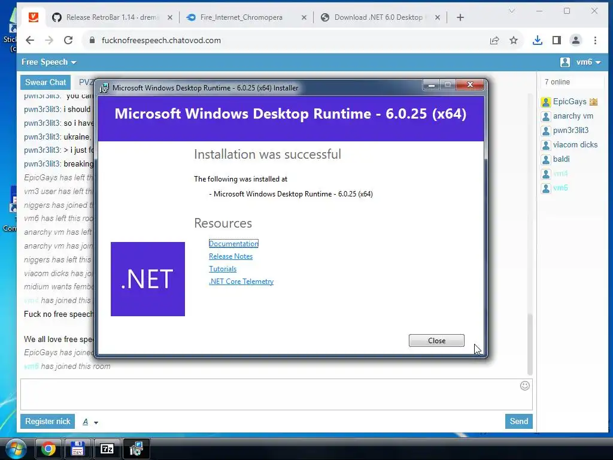
Task: Switch to the Fire_Internet_Chromopera tab
Action: pos(241,17)
